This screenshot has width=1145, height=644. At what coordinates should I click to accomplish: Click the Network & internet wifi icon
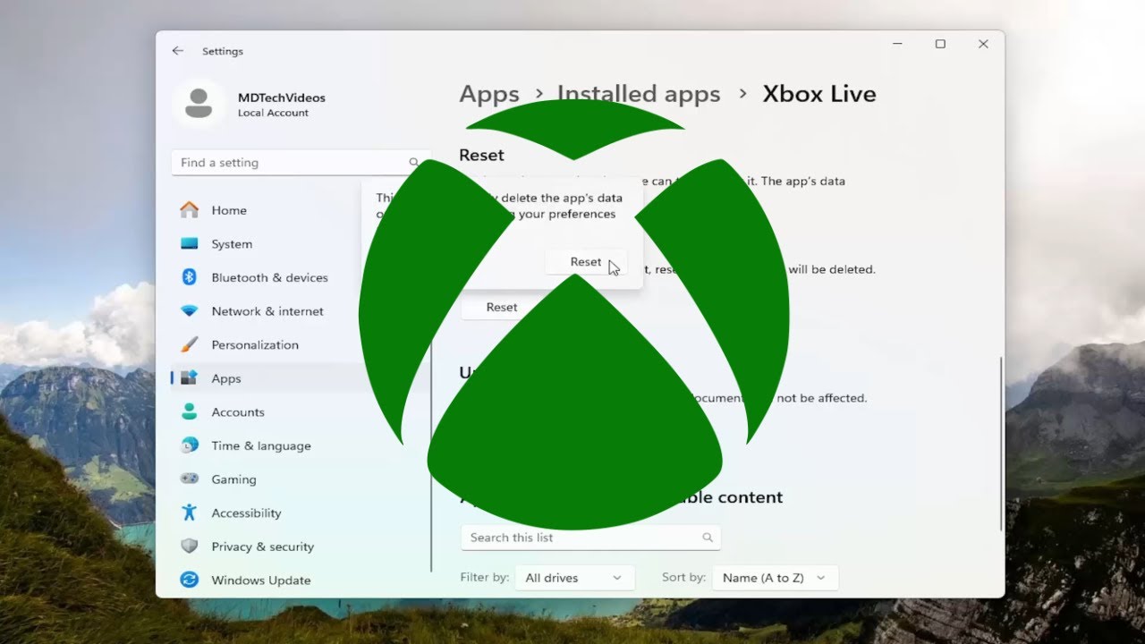(x=190, y=311)
